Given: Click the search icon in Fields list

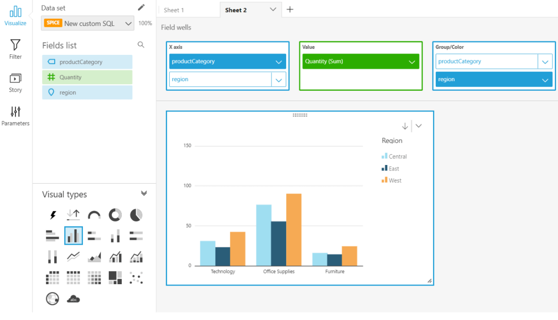Looking at the screenshot, I should pyautogui.click(x=141, y=44).
